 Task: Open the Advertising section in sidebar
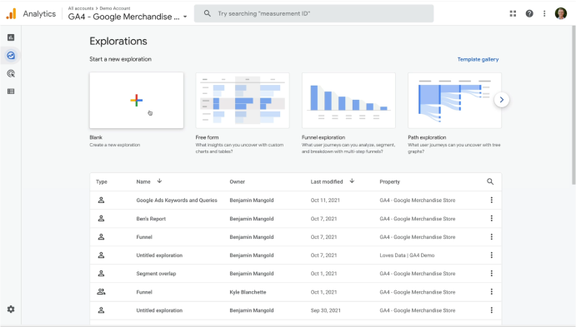(11, 73)
